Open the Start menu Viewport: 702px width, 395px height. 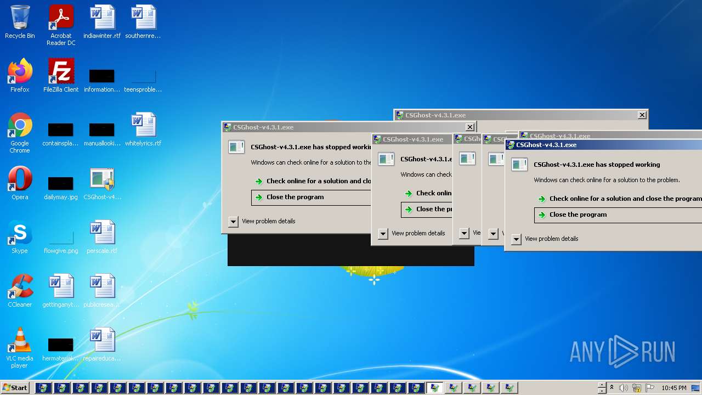pyautogui.click(x=15, y=388)
